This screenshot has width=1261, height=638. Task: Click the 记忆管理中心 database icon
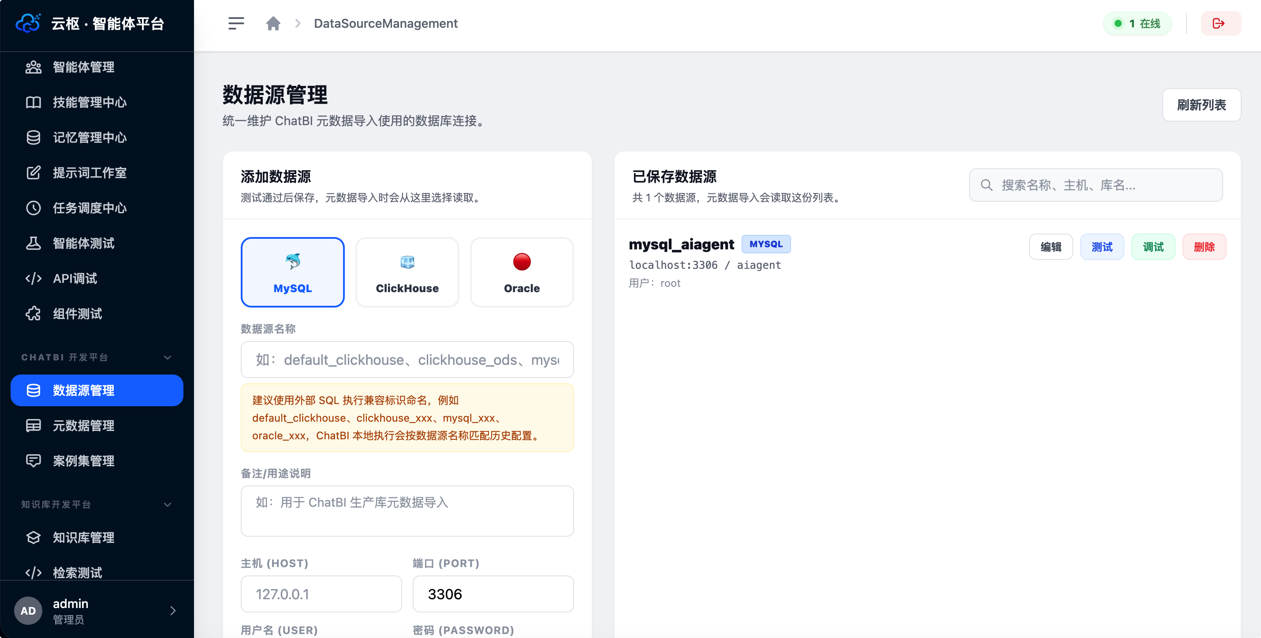[x=33, y=137]
